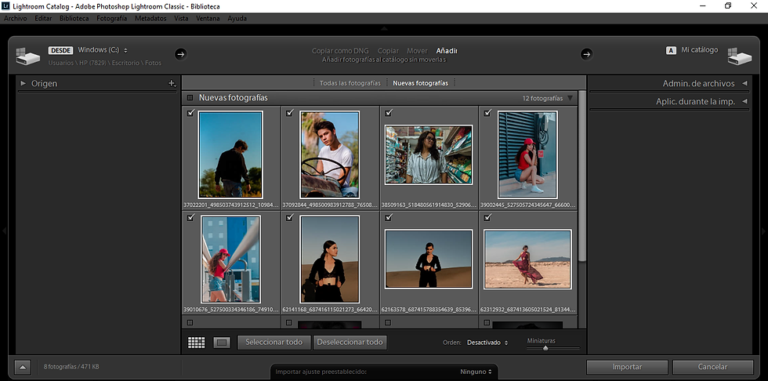Select the crouching girl in red cap thumbnail
The height and width of the screenshot is (381, 768).
click(527, 154)
